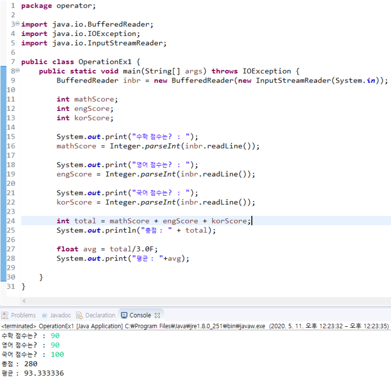Screen dimensions: 391x380
Task: Collapse the main method fold marker
Action: 17,71
